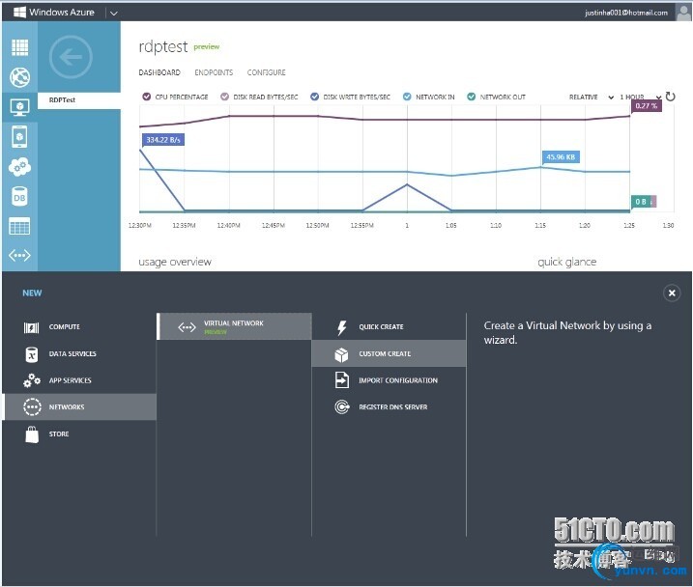Open the Mobile Services phone icon in sidebar
This screenshot has height=587, width=693.
point(19,137)
